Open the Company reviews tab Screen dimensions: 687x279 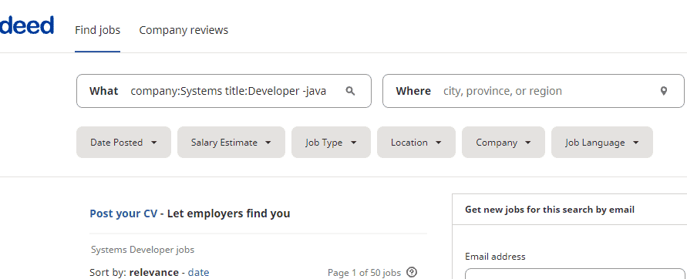pos(184,30)
